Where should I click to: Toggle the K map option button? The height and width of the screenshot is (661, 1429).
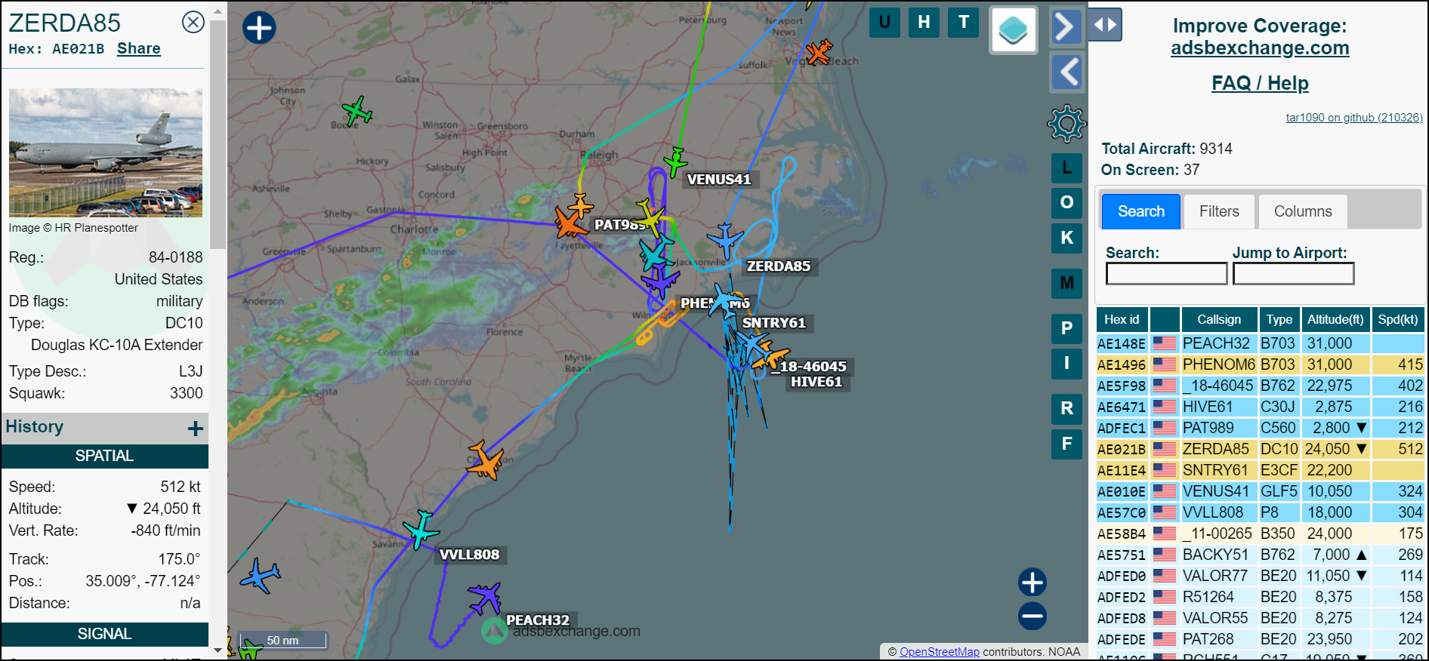1066,238
